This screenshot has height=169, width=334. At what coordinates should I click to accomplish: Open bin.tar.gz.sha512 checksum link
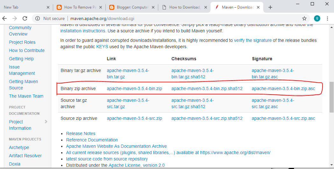[193, 74]
